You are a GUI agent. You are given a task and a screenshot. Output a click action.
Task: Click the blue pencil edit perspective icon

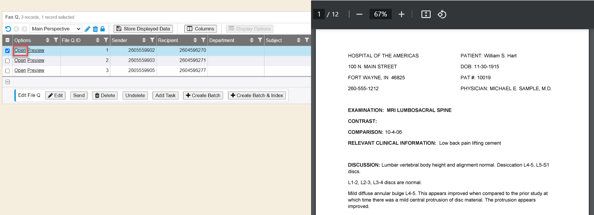click(87, 29)
